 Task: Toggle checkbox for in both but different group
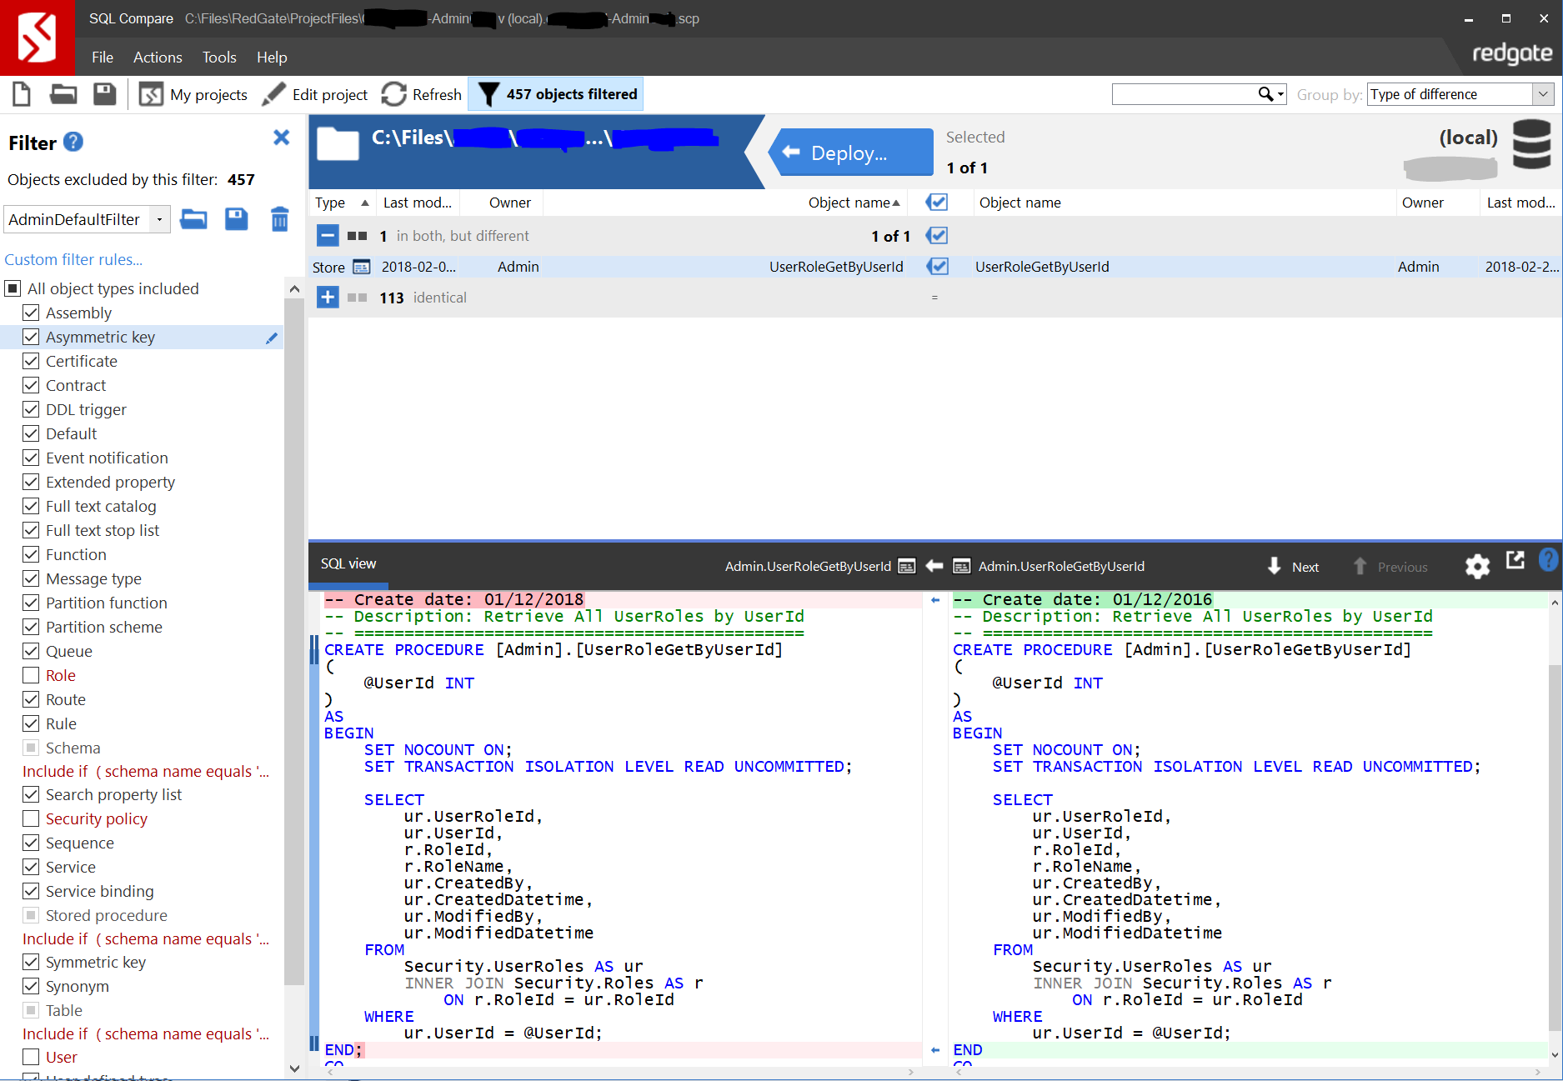pyautogui.click(x=938, y=236)
